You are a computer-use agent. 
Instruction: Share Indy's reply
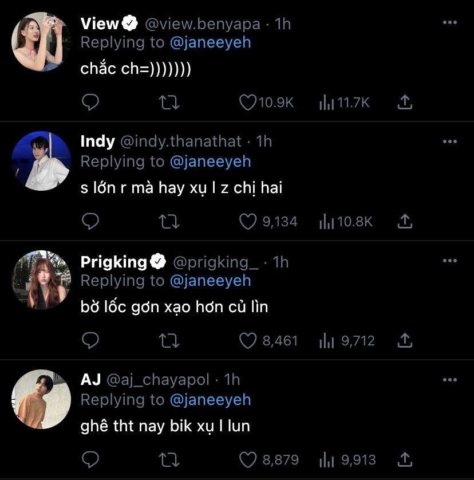click(405, 222)
